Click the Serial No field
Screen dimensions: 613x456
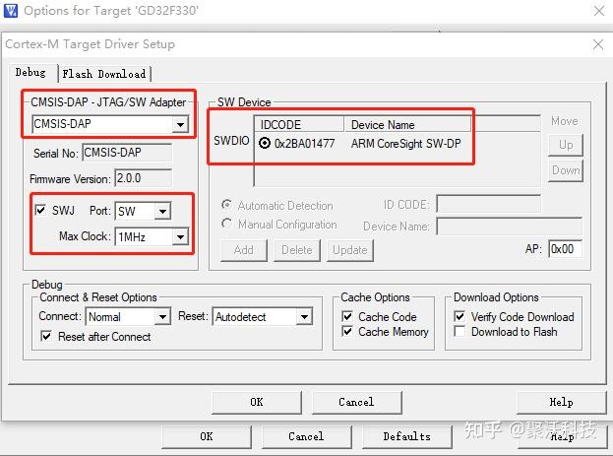[x=127, y=153]
